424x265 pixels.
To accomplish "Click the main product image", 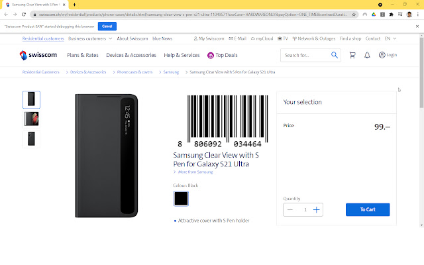I will click(107, 156).
